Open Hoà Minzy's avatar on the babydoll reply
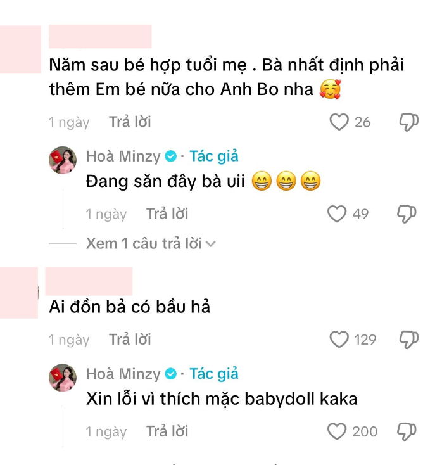The height and width of the screenshot is (465, 442). [x=63, y=378]
